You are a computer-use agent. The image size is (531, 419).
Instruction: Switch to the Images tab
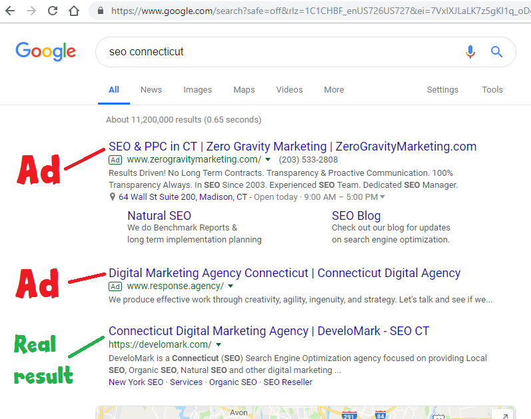197,90
